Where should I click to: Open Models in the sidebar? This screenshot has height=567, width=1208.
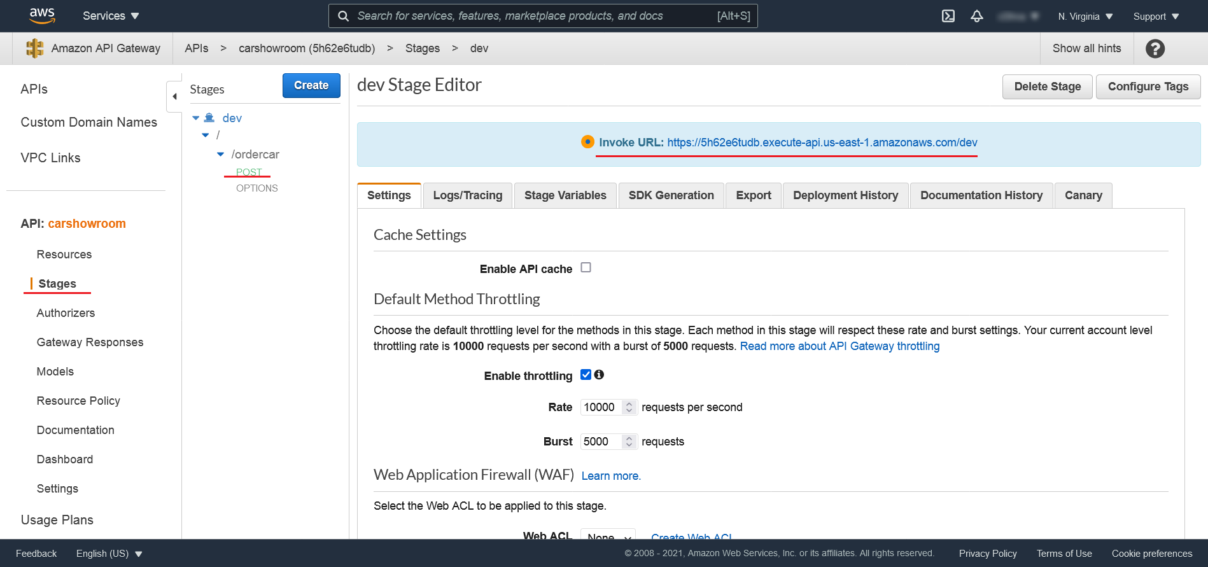click(55, 372)
